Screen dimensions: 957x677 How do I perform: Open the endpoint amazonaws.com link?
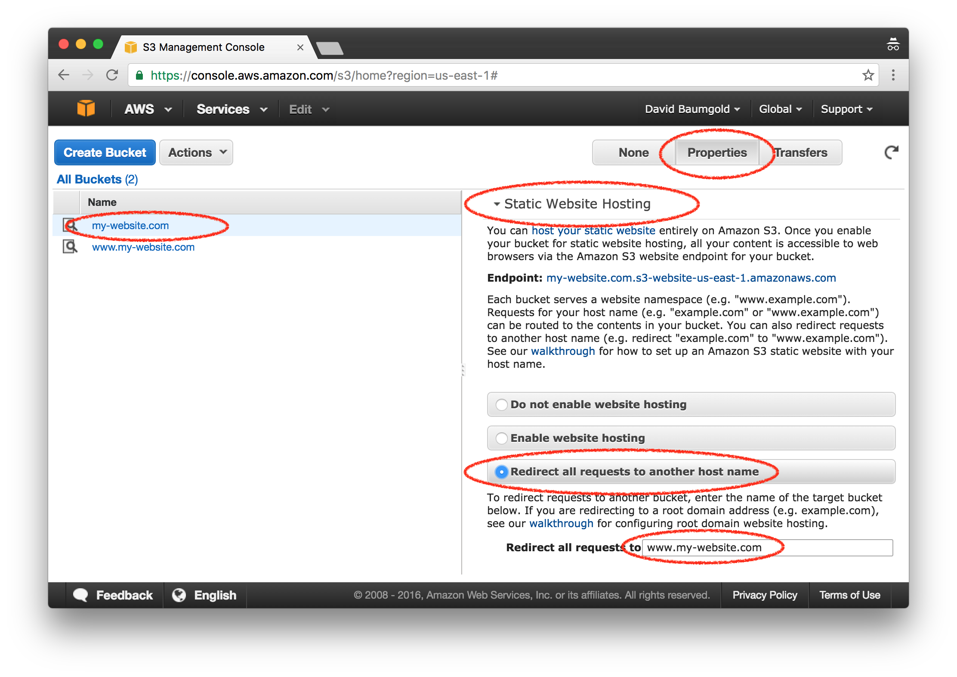click(691, 278)
